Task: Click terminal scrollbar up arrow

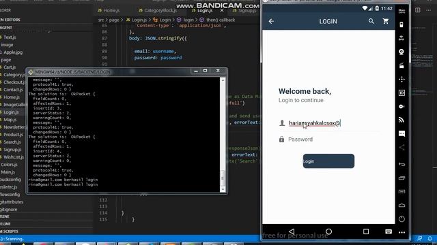Action: tap(223, 80)
